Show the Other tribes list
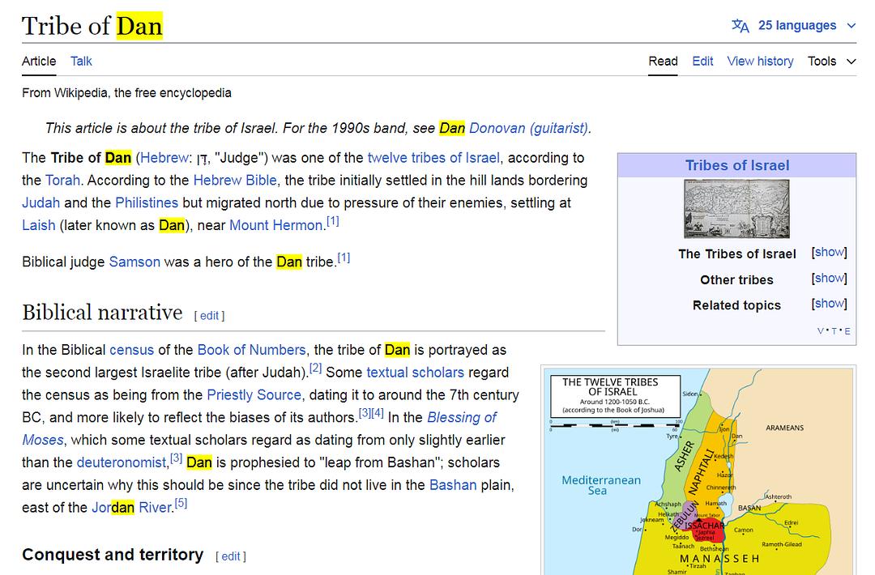The width and height of the screenshot is (875, 575). pyautogui.click(x=829, y=279)
